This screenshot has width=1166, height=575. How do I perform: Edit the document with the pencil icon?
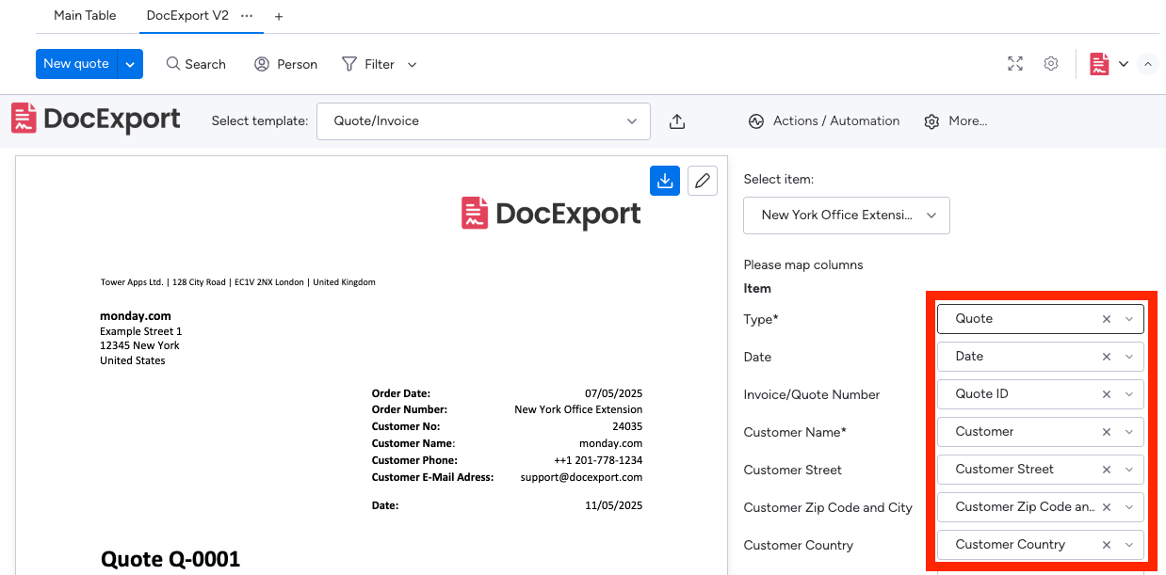click(702, 181)
